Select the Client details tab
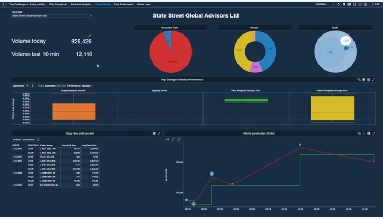The height and width of the screenshot is (219, 383). point(103,4)
